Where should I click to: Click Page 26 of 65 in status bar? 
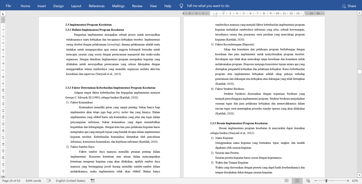click(11, 181)
